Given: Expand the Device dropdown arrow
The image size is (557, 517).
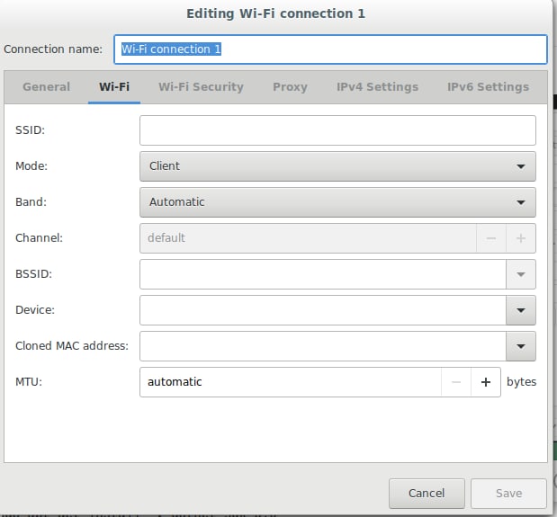Looking at the screenshot, I should tap(521, 310).
